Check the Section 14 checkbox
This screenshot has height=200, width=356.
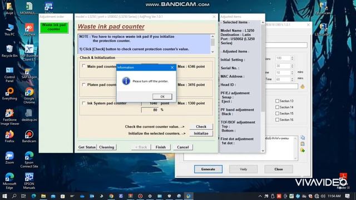(277, 107)
